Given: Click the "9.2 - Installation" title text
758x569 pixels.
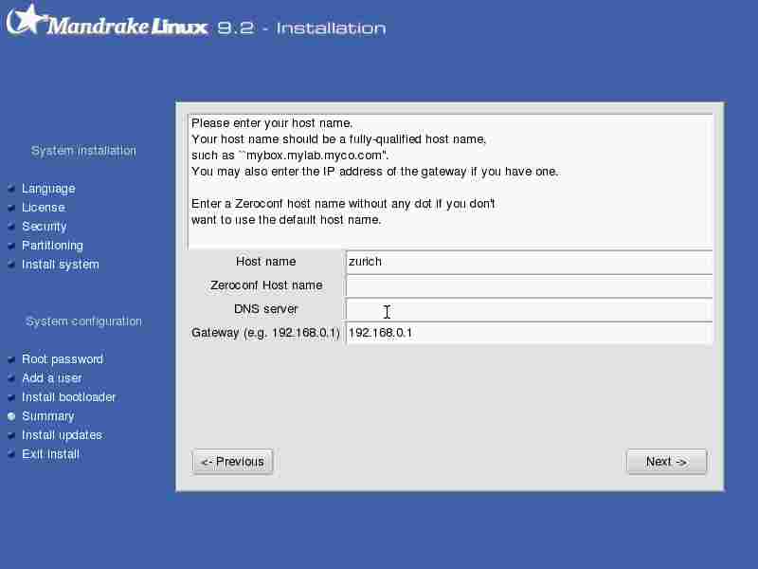Looking at the screenshot, I should [x=301, y=28].
